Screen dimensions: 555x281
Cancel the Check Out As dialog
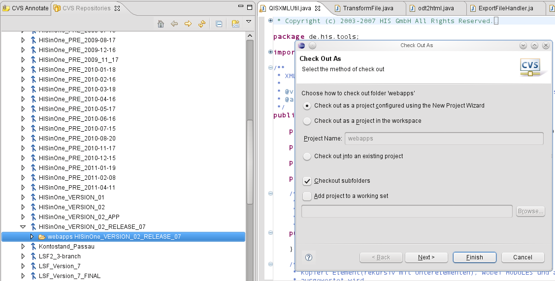click(x=523, y=257)
